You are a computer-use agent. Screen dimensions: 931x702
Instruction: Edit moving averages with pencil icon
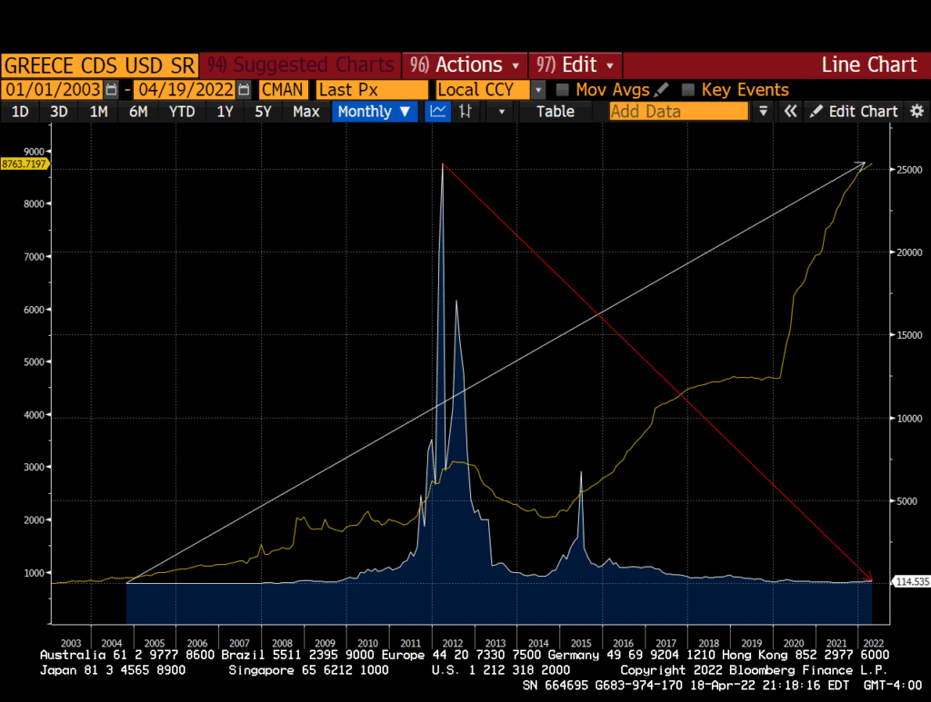(x=662, y=90)
